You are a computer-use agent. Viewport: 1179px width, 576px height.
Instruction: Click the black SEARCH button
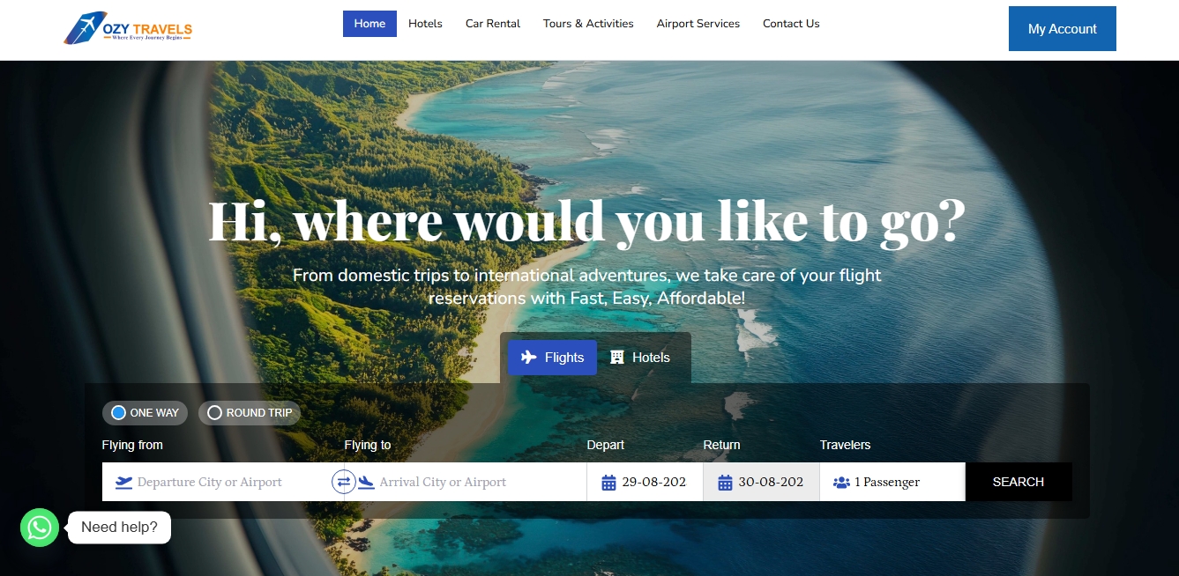click(x=1019, y=482)
